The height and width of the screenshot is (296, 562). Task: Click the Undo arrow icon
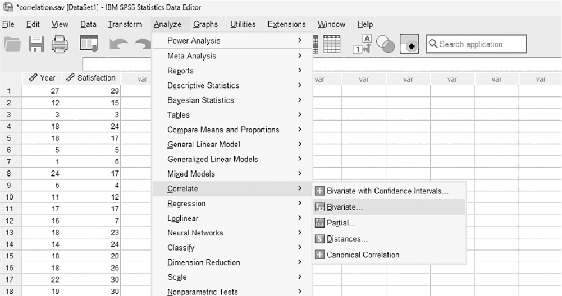118,44
